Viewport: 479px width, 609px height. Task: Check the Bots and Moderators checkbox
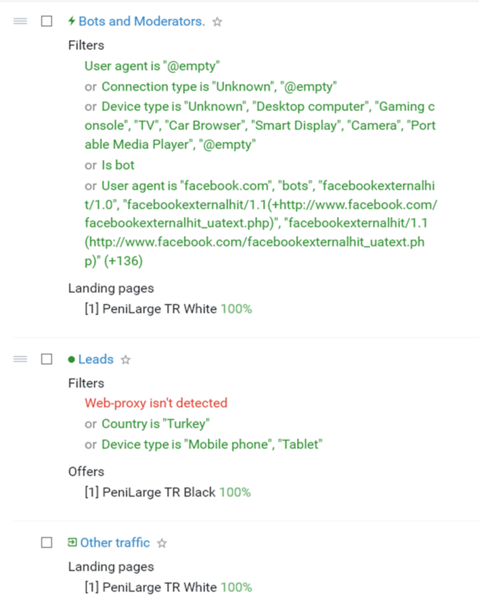(47, 21)
